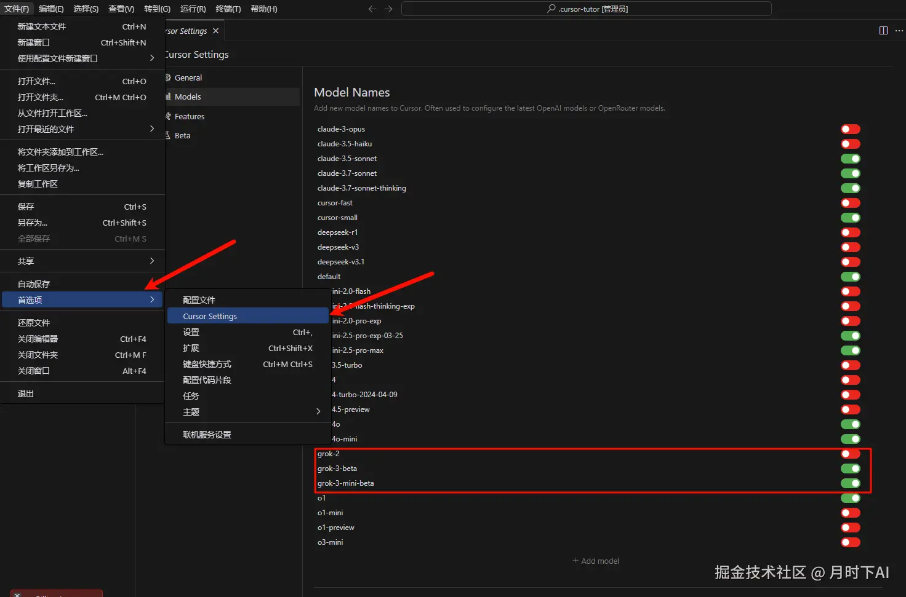Choose 关闭编辑器 from File menu
The height and width of the screenshot is (597, 906).
pos(82,339)
